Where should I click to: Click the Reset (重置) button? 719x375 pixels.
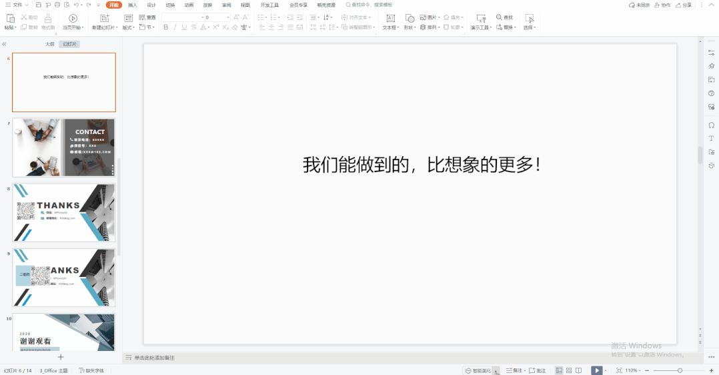pos(147,17)
